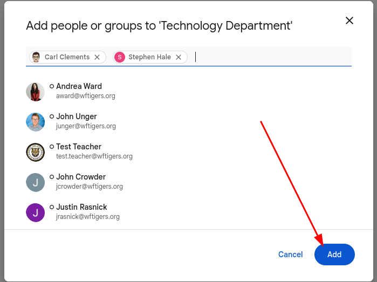Click Test Teacher tiger logo avatar
The image size is (377, 282).
[36, 153]
